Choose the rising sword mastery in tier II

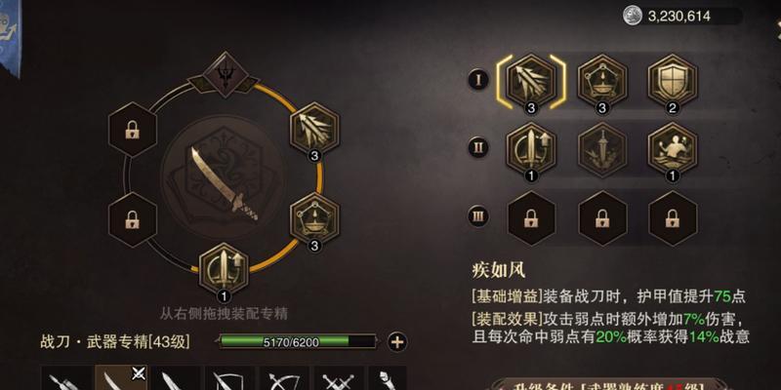(530, 149)
